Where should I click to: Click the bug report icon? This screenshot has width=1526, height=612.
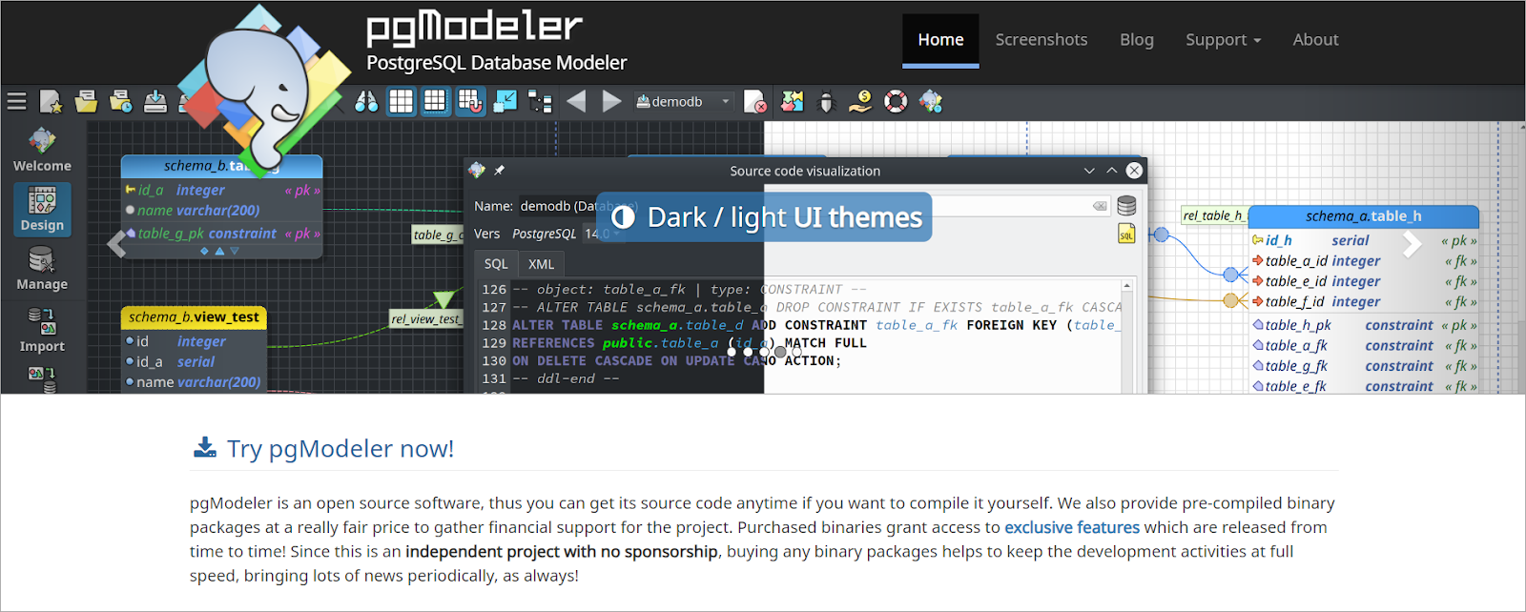(826, 101)
